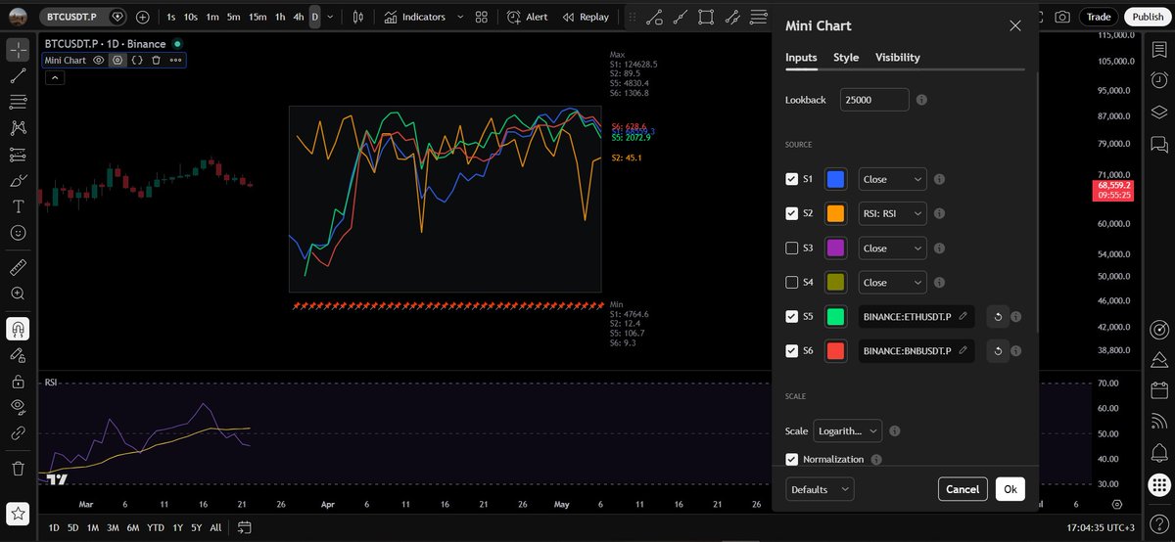Click the Trade button
Image resolution: width=1175 pixels, height=542 pixels.
[x=1099, y=17]
